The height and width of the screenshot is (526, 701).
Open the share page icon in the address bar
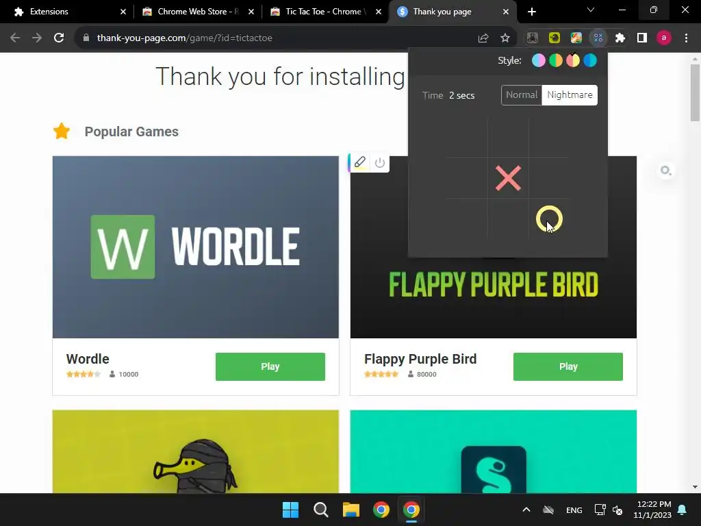483,38
